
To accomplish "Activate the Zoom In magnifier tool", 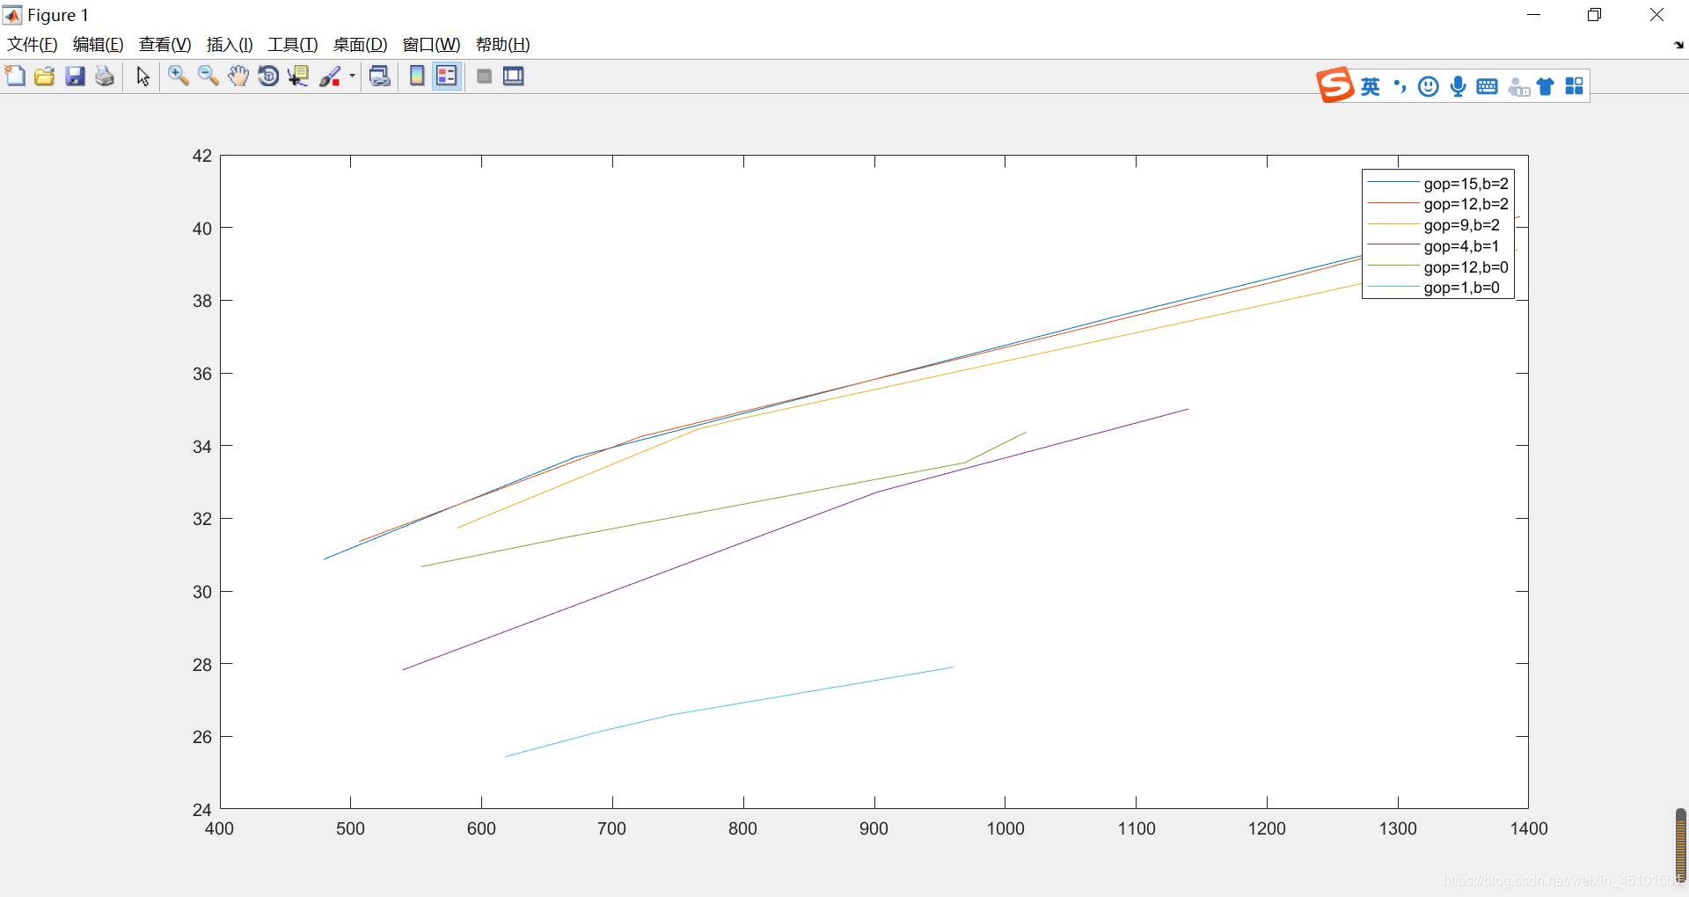I will point(179,77).
